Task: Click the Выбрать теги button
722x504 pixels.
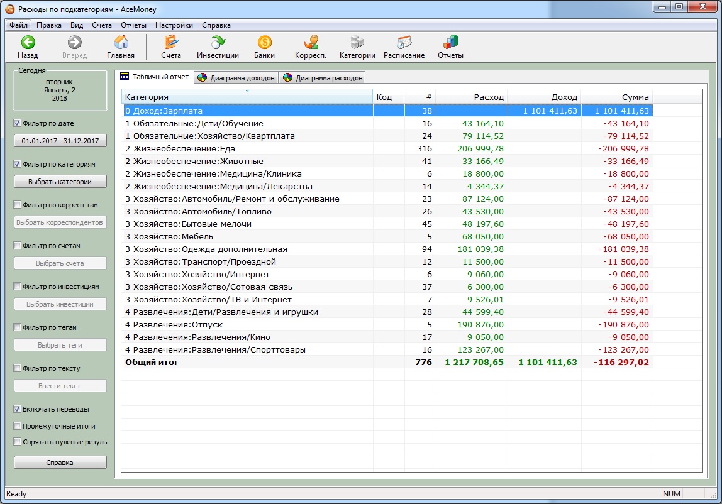Action: coord(60,345)
